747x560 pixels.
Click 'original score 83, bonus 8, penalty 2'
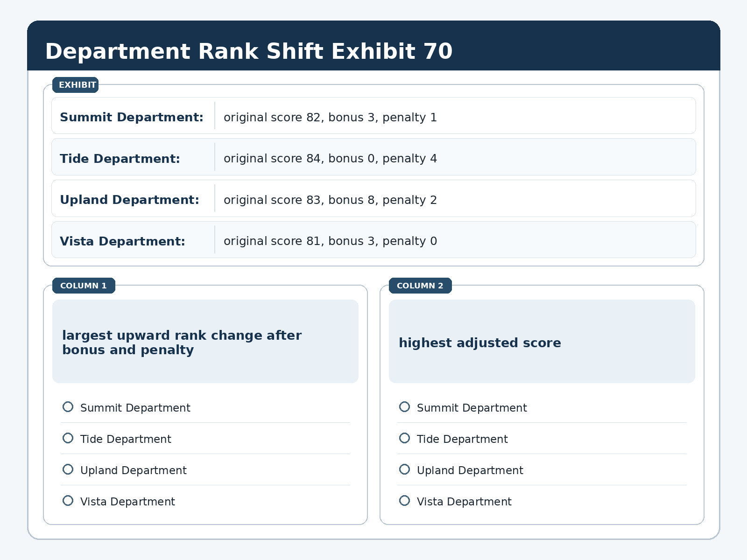(x=331, y=200)
